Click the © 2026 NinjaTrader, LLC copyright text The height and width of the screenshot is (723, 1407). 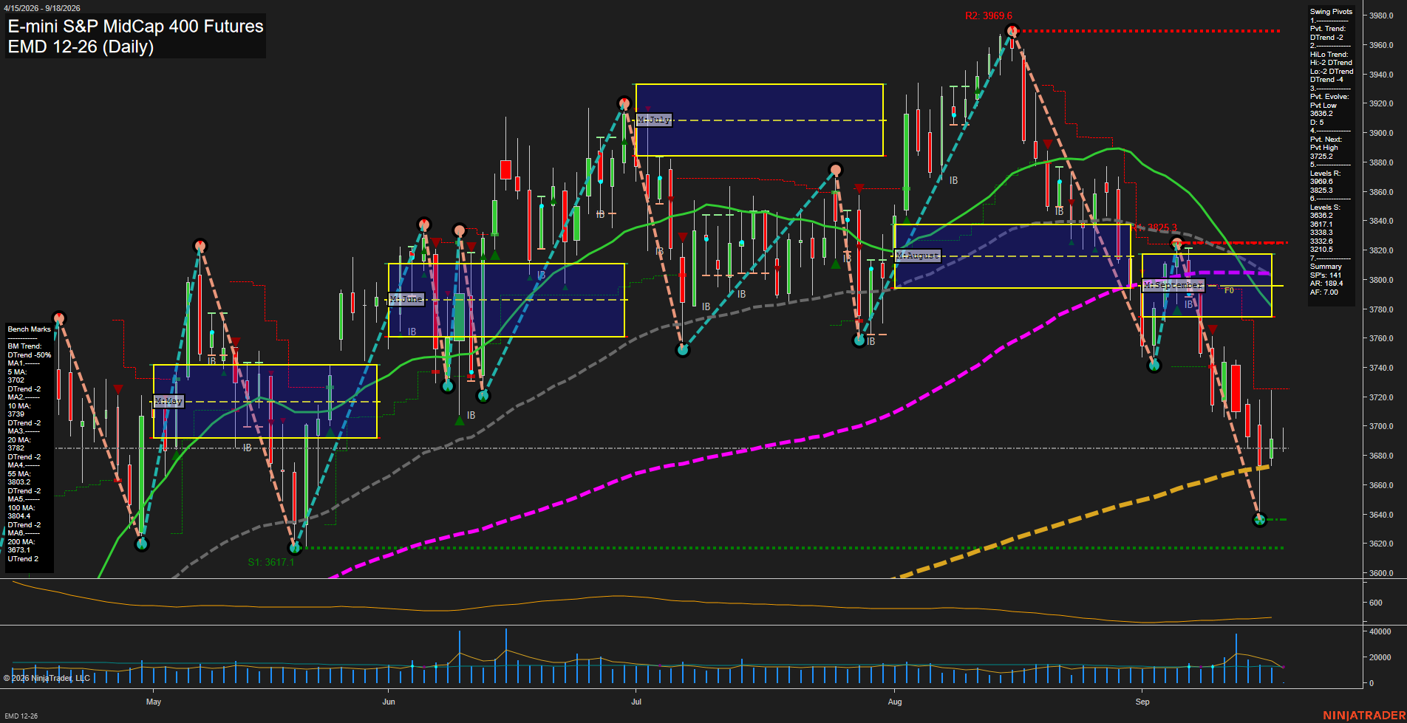pos(47,678)
